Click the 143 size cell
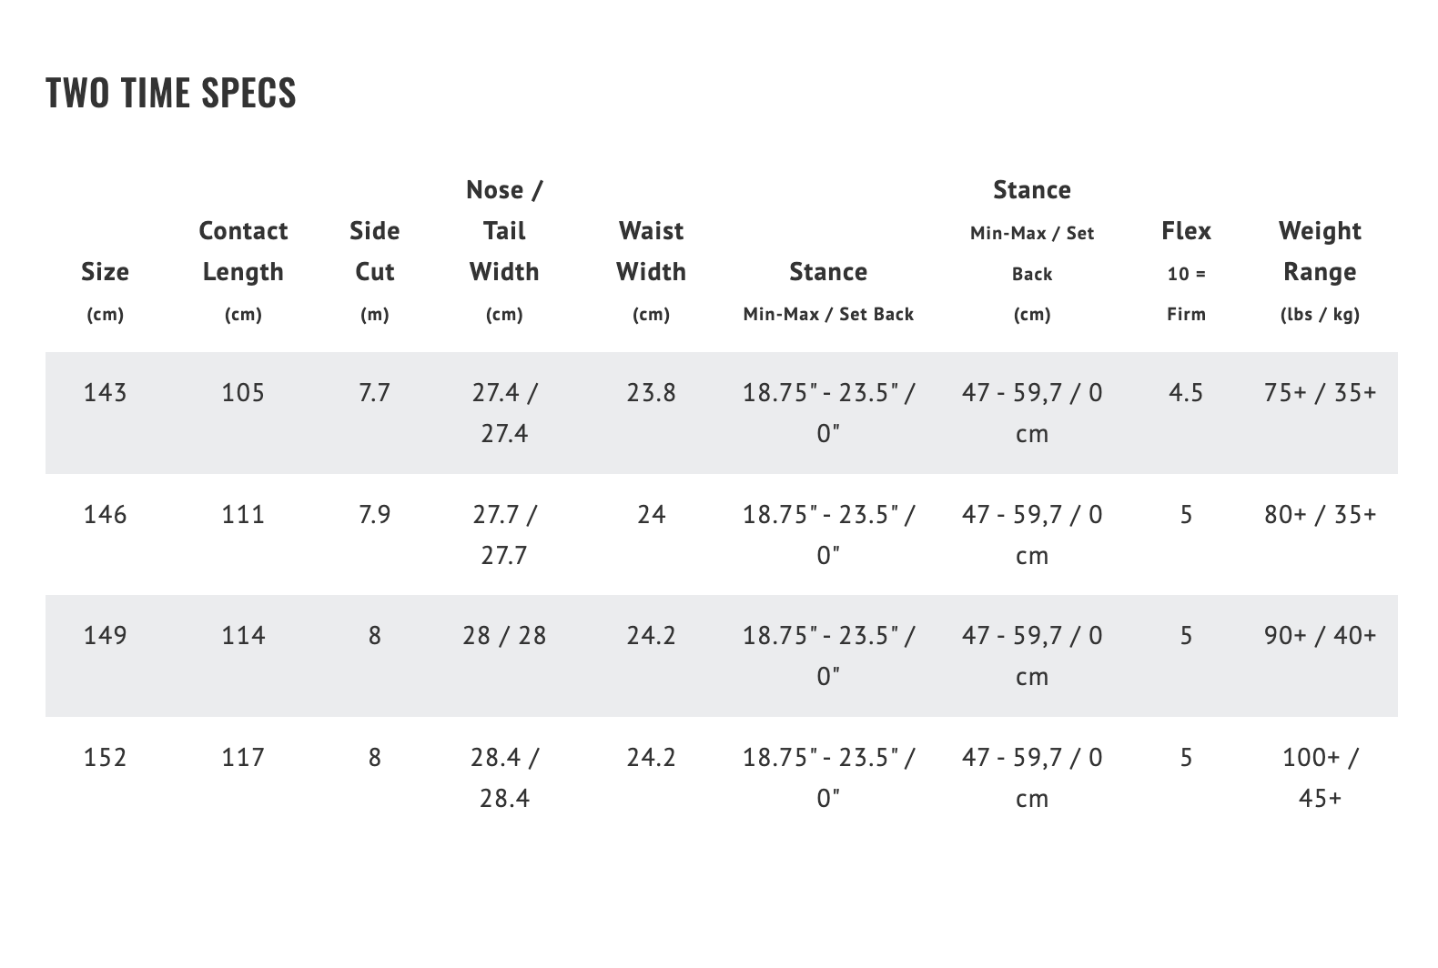Screen dimensions: 1438x968 coord(105,393)
